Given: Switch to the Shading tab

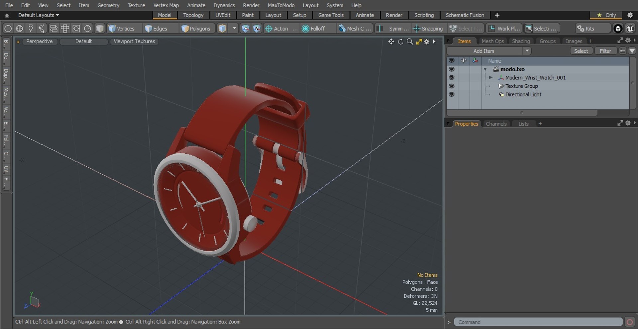Looking at the screenshot, I should point(521,41).
